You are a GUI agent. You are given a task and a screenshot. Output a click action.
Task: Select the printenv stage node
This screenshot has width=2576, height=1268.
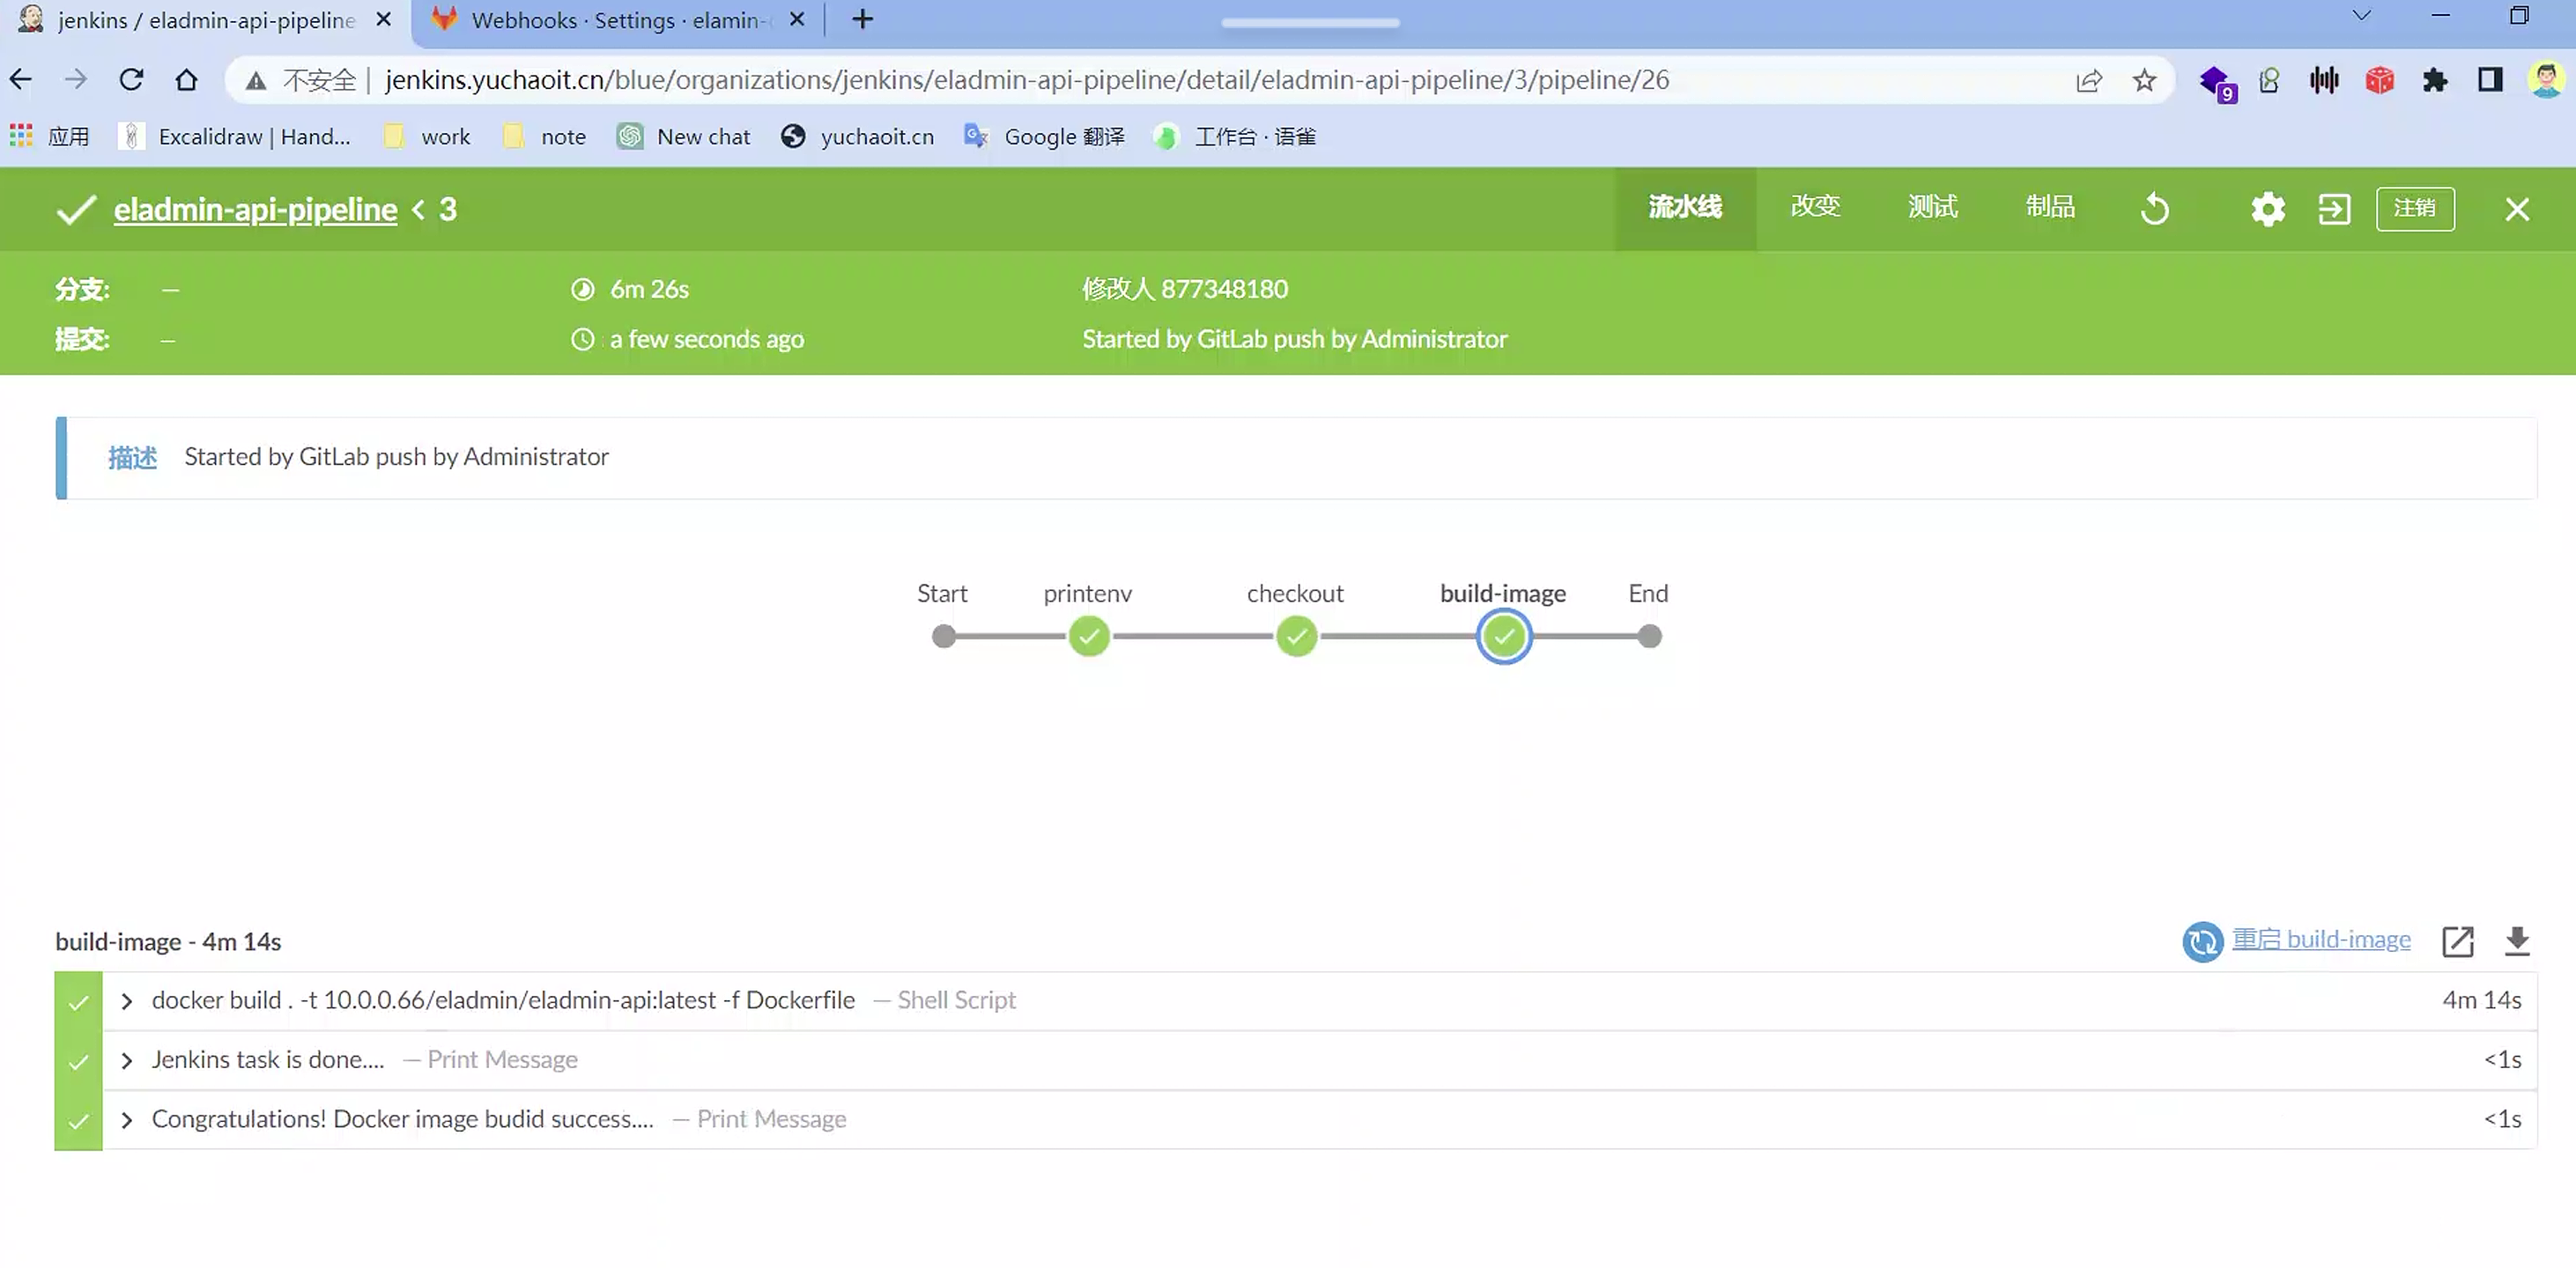[1089, 637]
